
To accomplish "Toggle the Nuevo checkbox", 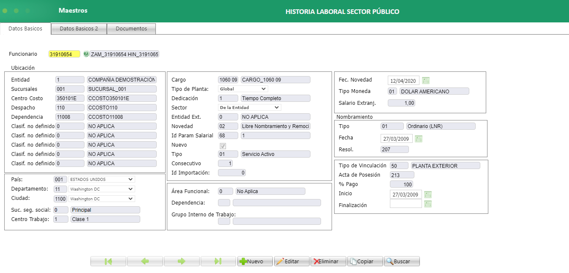I will click(223, 146).
